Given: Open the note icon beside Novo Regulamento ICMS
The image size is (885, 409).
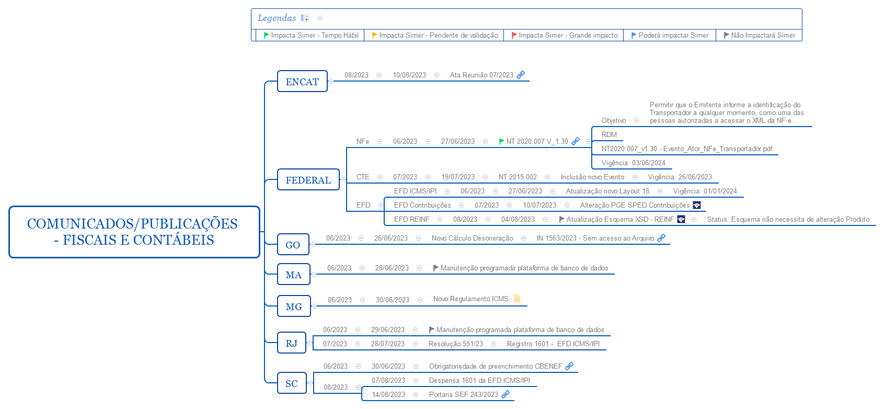Looking at the screenshot, I should 517,299.
